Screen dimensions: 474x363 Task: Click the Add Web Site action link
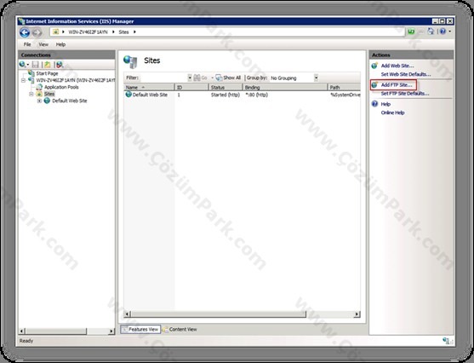click(x=397, y=66)
